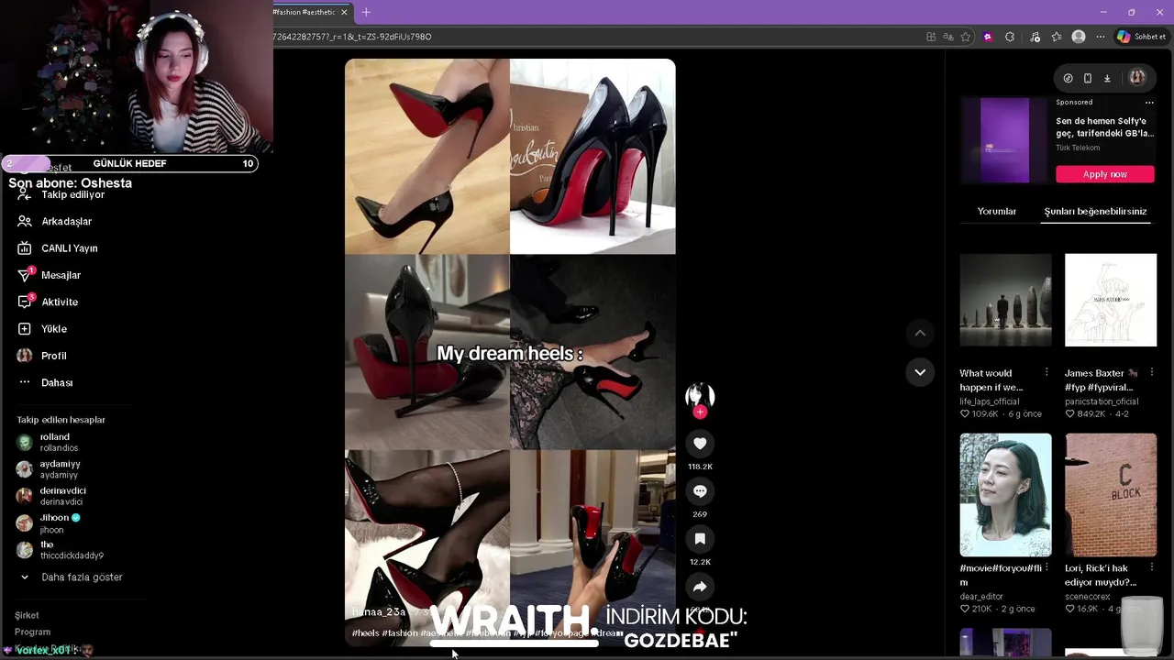Switch to the Yorumlar tab
Image resolution: width=1174 pixels, height=660 pixels.
pyautogui.click(x=997, y=212)
